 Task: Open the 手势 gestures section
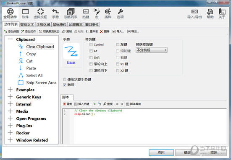[x=55, y=13]
